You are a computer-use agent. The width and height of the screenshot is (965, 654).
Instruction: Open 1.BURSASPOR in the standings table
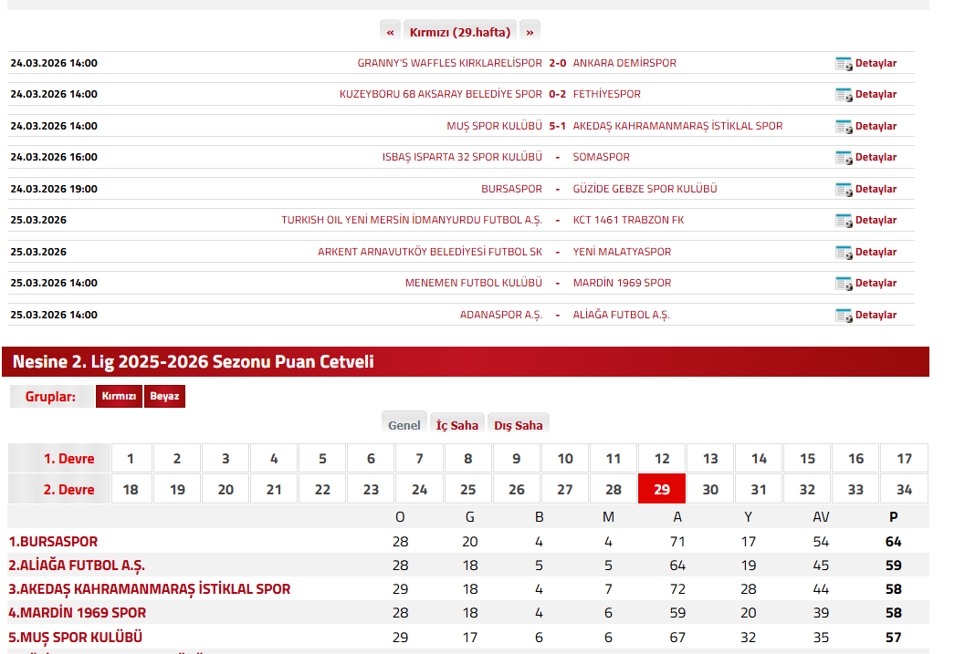(x=53, y=542)
